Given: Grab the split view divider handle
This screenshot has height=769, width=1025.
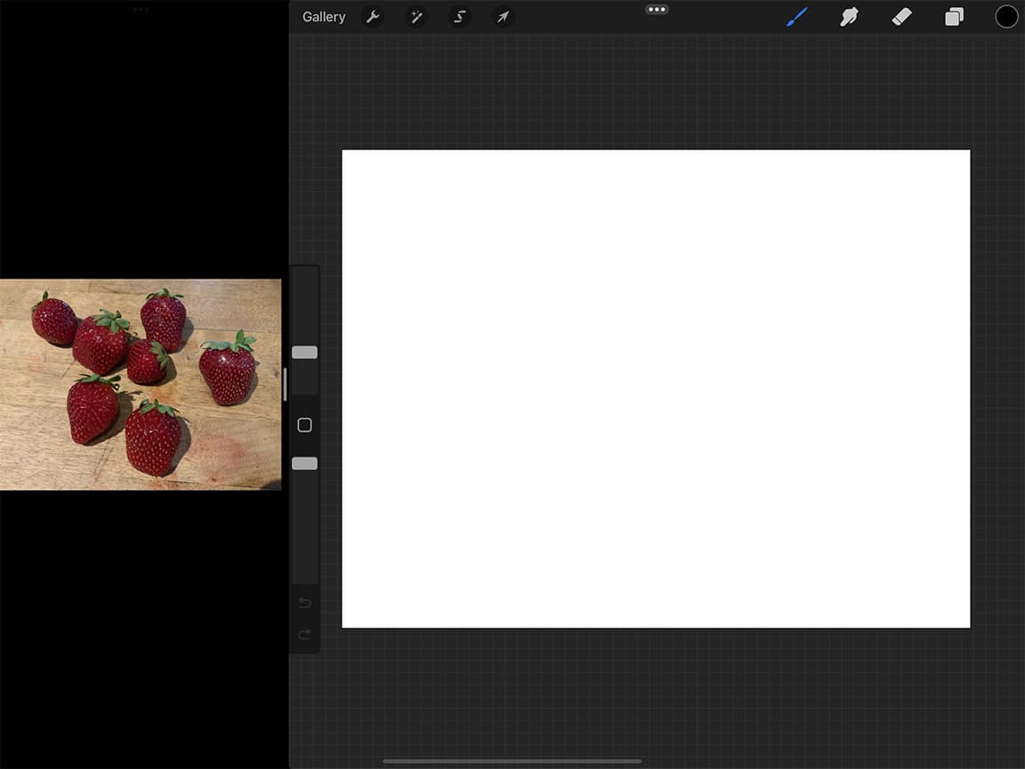Looking at the screenshot, I should [x=285, y=383].
